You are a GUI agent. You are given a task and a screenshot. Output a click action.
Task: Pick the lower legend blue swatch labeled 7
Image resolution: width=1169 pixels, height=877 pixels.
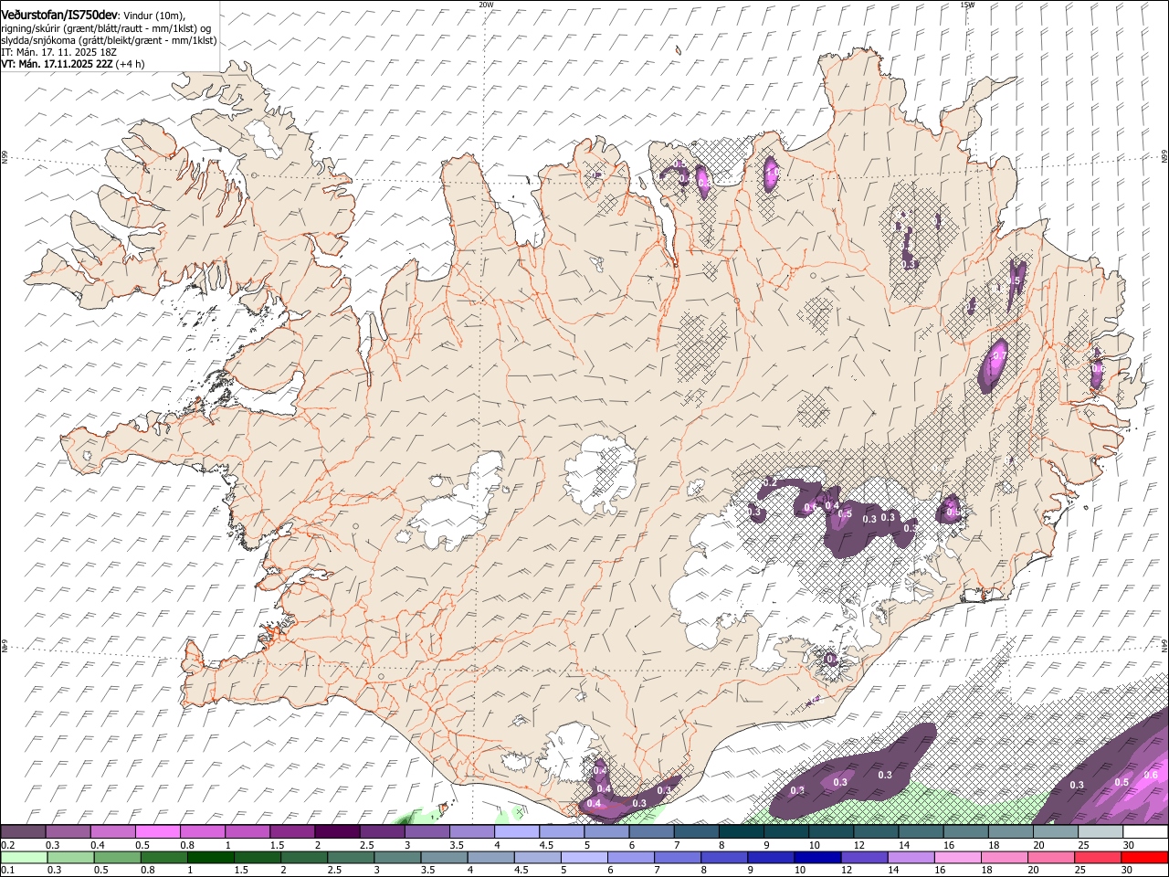678,857
